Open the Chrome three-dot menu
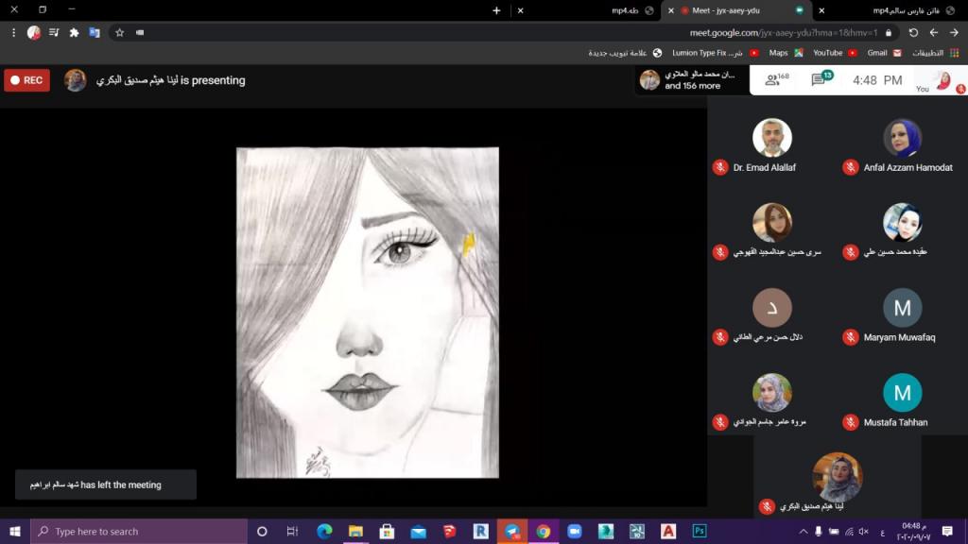This screenshot has width=968, height=544. point(13,32)
